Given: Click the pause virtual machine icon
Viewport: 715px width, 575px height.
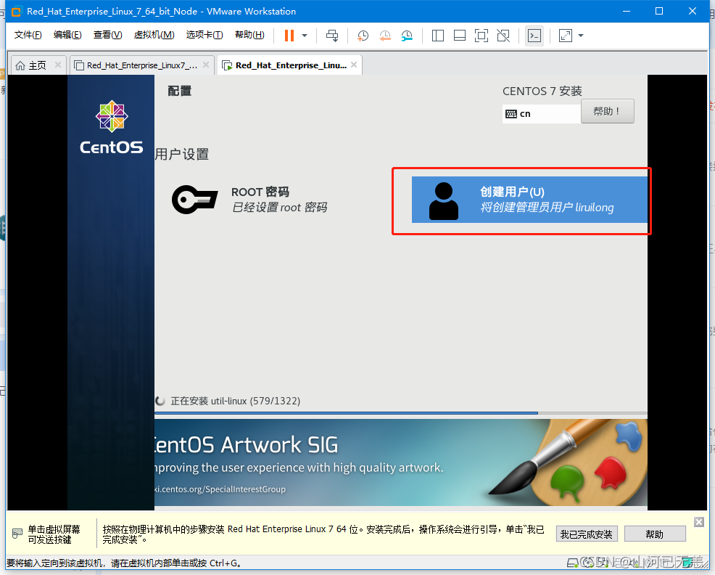Looking at the screenshot, I should (x=289, y=36).
